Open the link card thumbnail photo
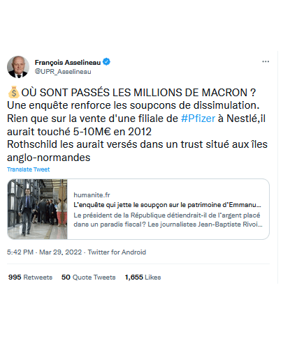Image resolution: width=283 pixels, height=343 pixels. point(38,209)
